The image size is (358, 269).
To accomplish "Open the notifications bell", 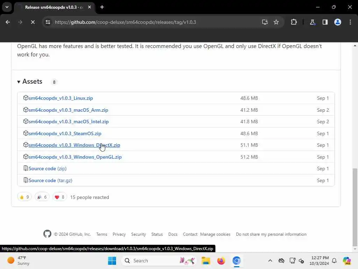I will tap(334, 261).
